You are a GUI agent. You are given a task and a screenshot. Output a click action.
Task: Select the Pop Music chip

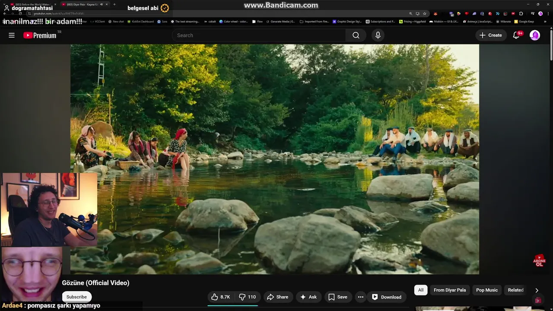coord(487,290)
